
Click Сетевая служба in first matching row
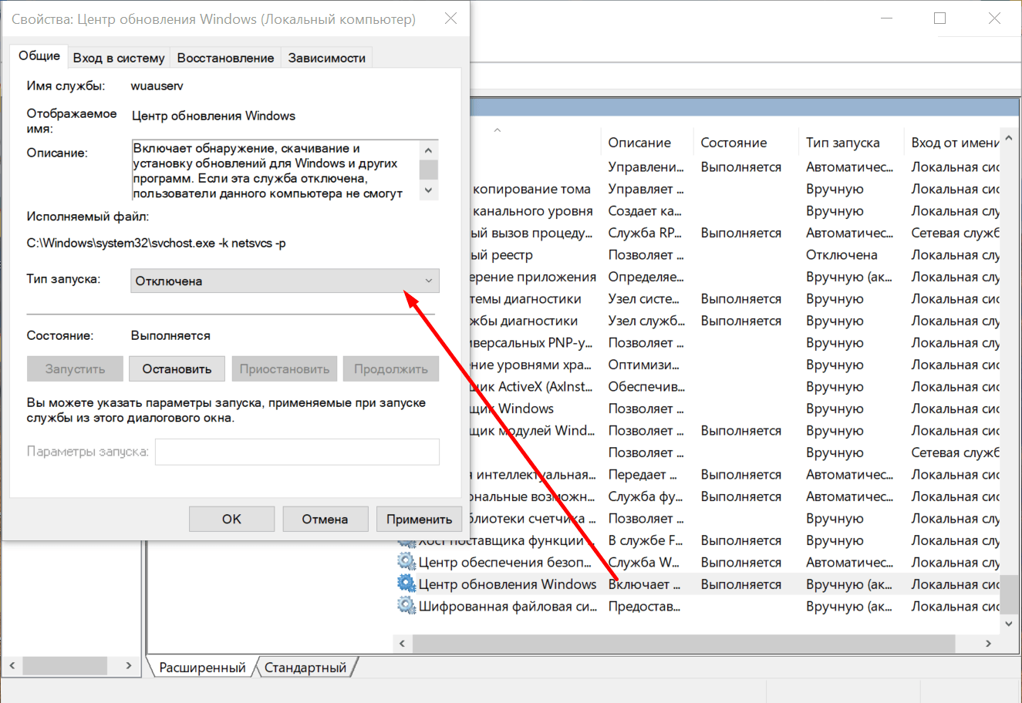point(955,233)
